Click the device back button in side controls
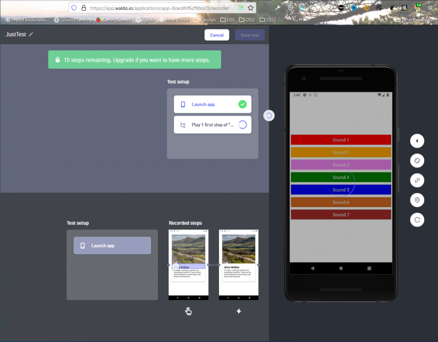Viewport: 438px width, 342px height. (x=417, y=141)
